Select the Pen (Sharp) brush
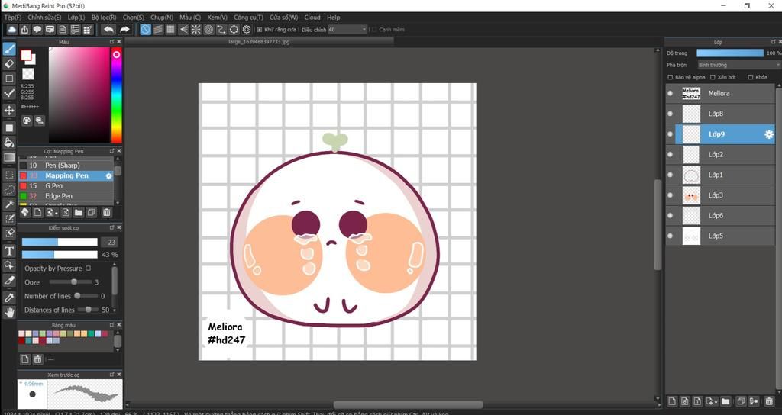The width and height of the screenshot is (782, 415). point(66,166)
